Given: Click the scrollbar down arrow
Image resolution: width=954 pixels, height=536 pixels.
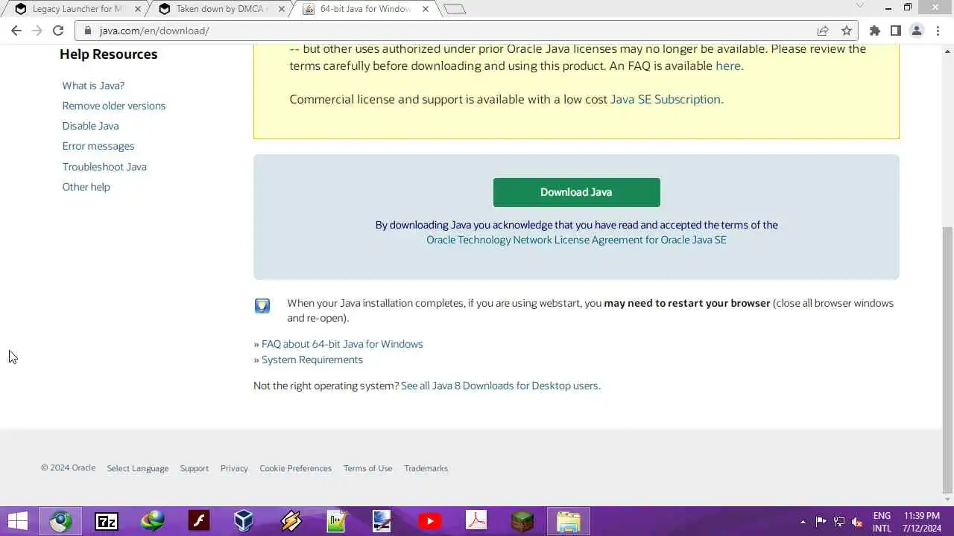Looking at the screenshot, I should coord(948,500).
